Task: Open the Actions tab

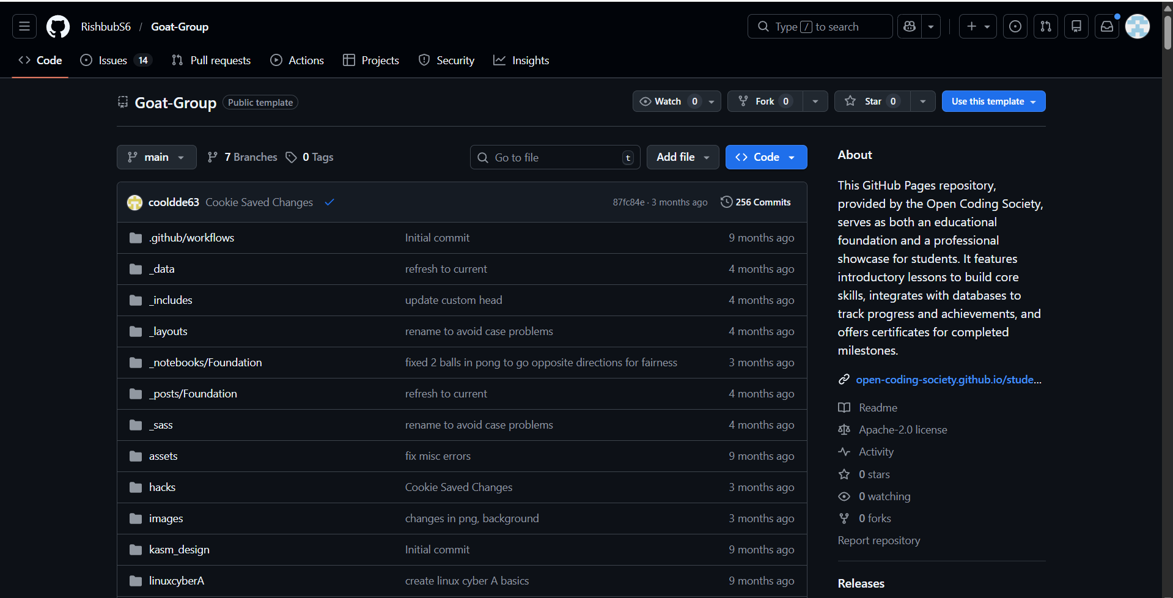Action: (x=297, y=60)
